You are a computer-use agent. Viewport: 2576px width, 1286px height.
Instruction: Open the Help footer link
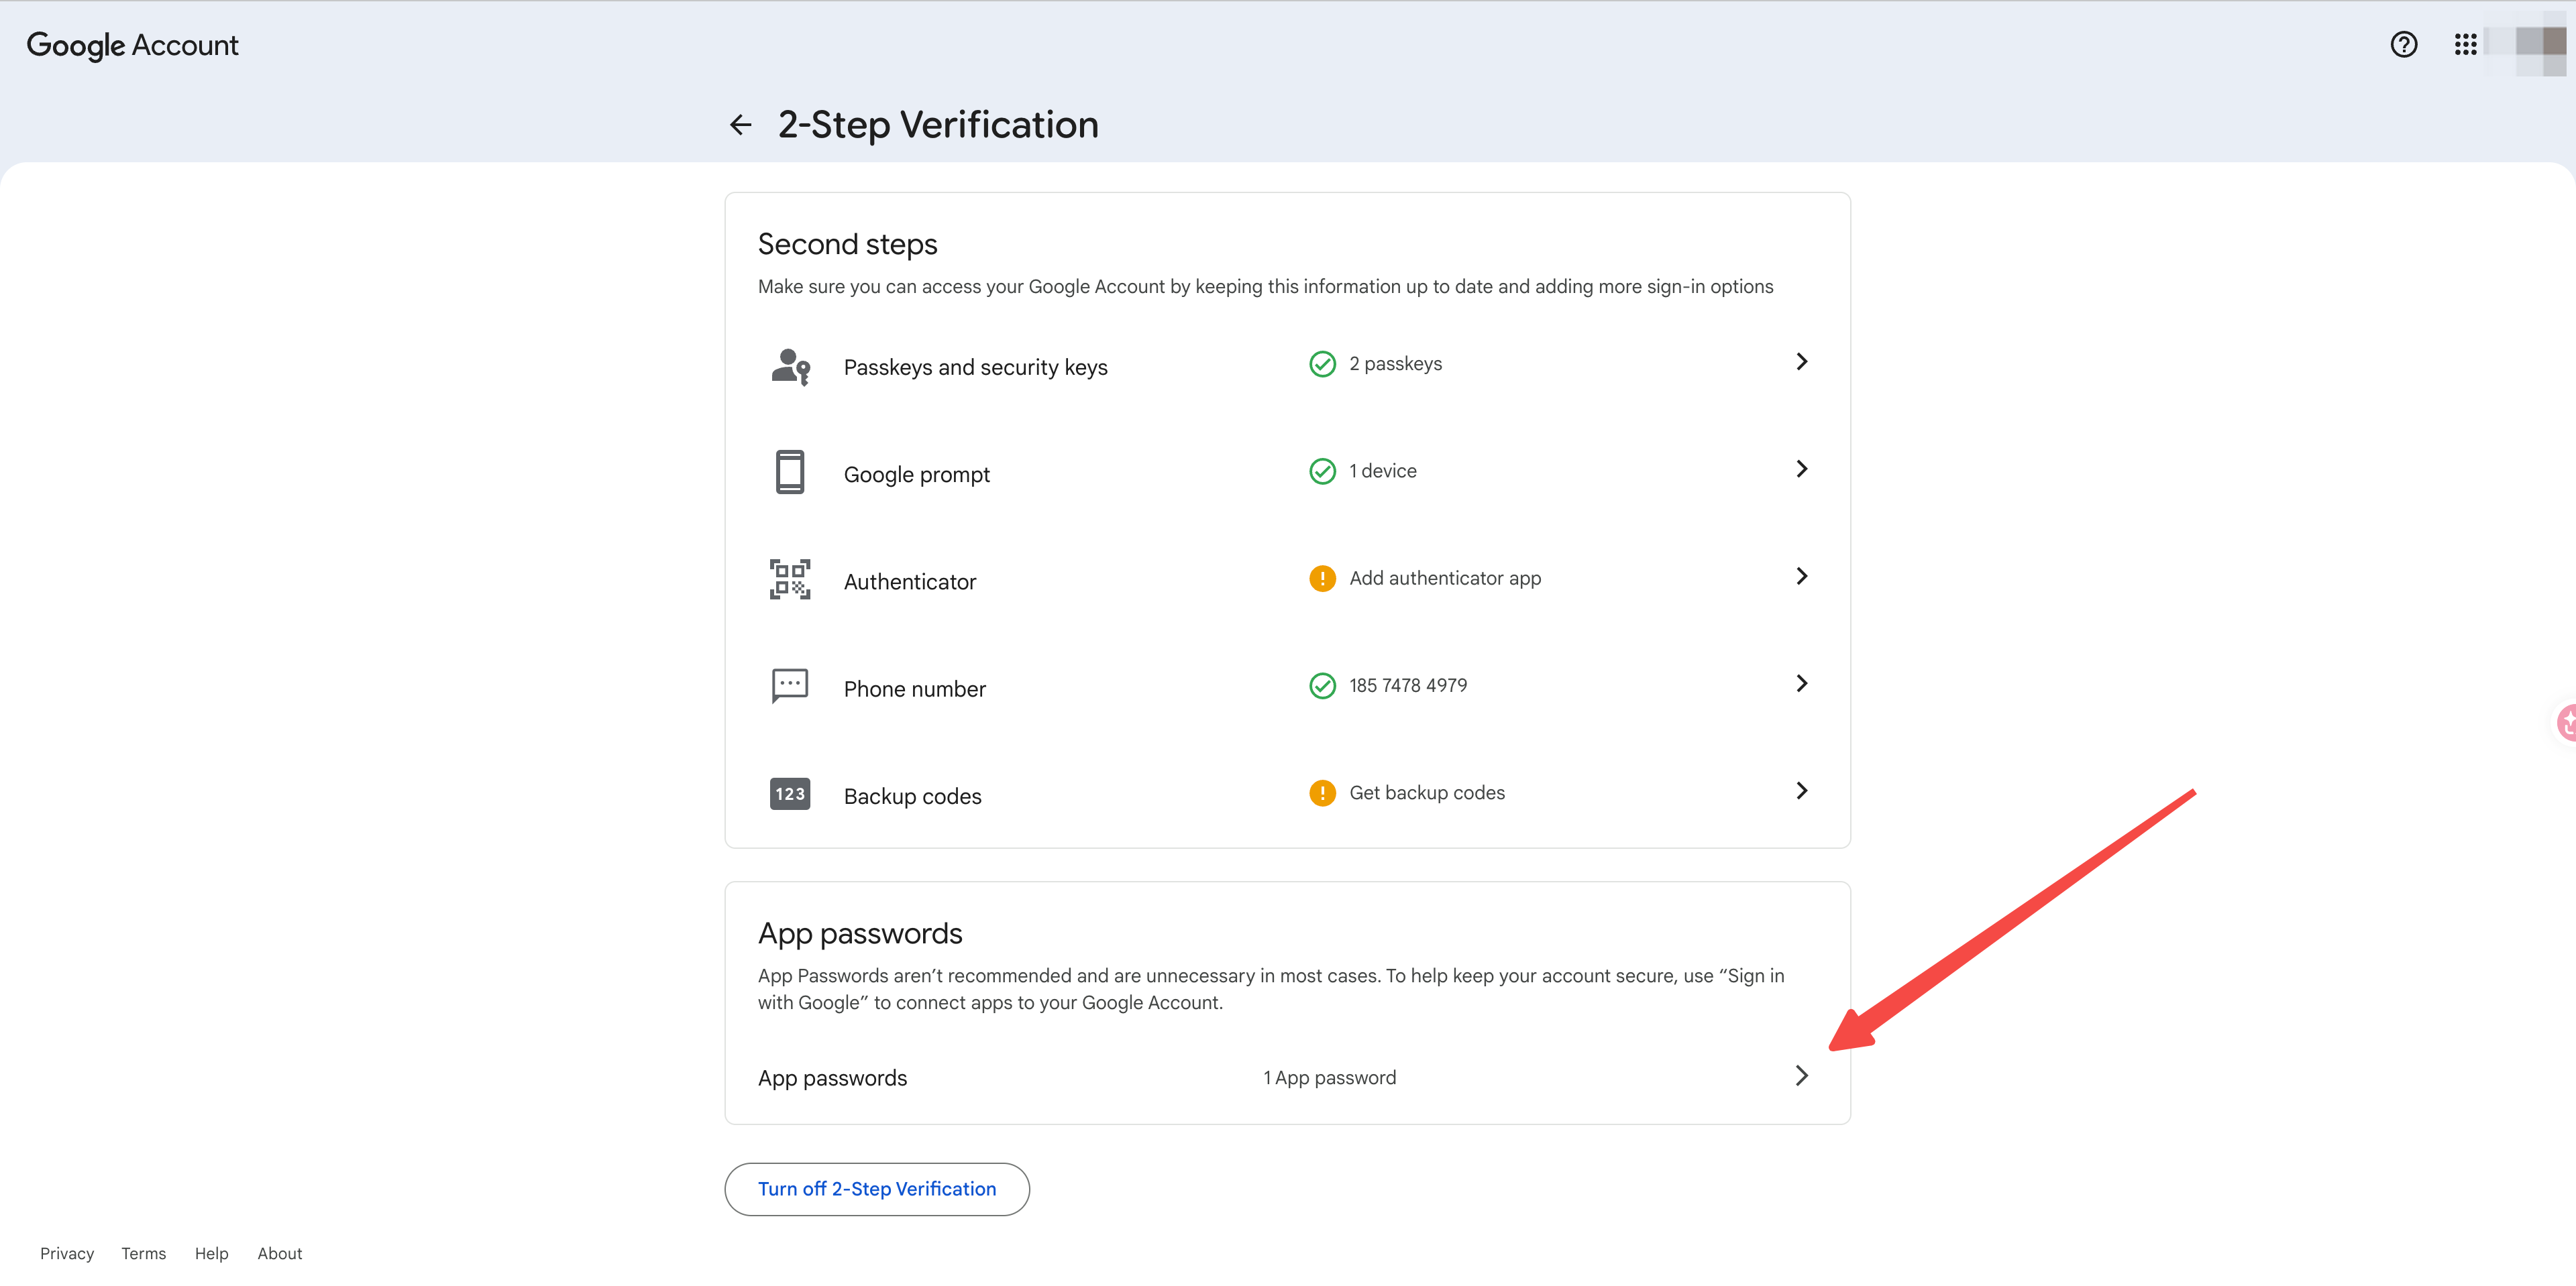(212, 1253)
